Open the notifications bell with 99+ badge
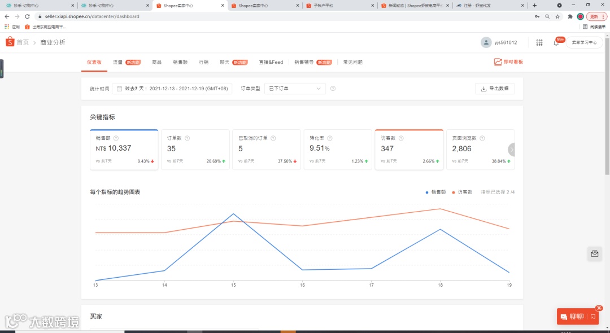Viewport: 610px width, 333px height. 556,43
